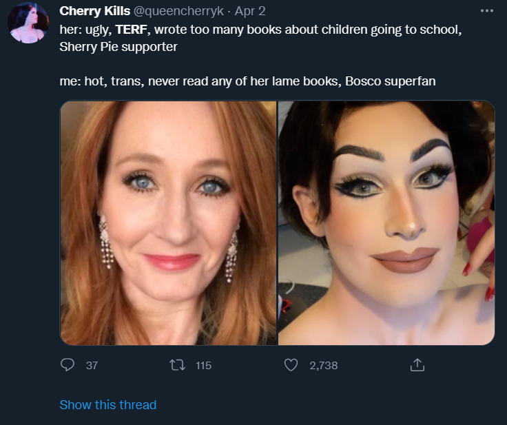Retweet this post using the arrows icon
507x425 pixels.
pyautogui.click(x=177, y=365)
